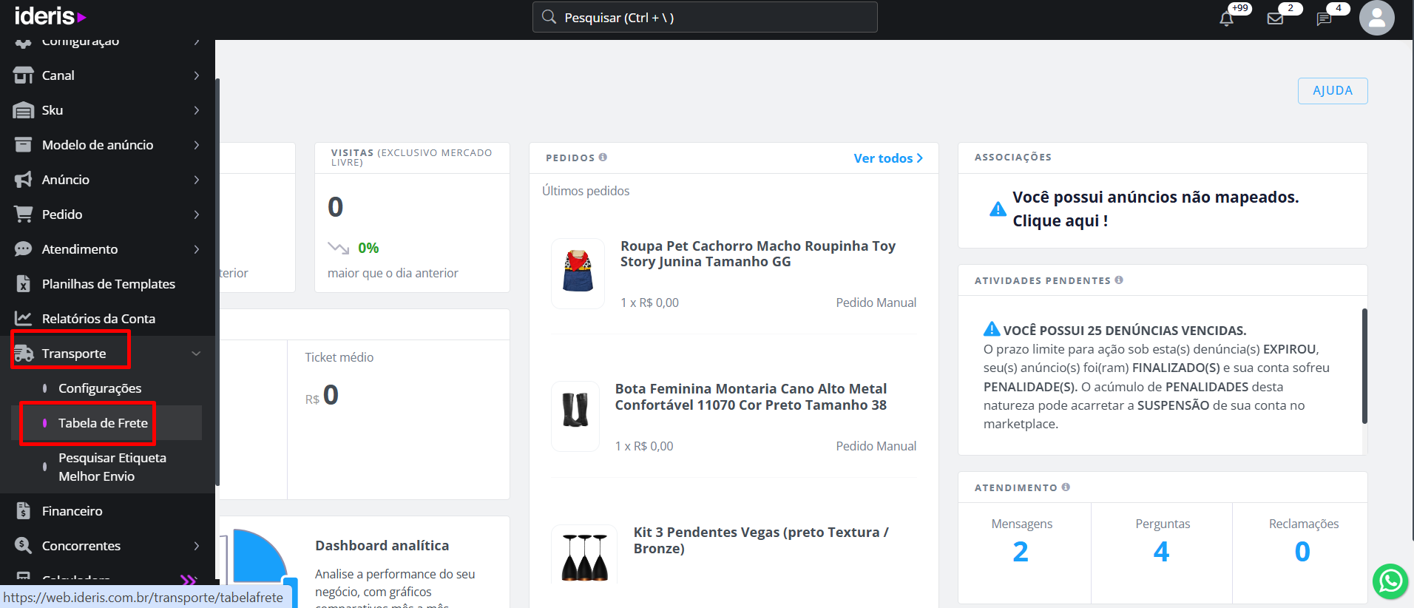Click the AJUDA button
The width and height of the screenshot is (1414, 608).
(1333, 91)
